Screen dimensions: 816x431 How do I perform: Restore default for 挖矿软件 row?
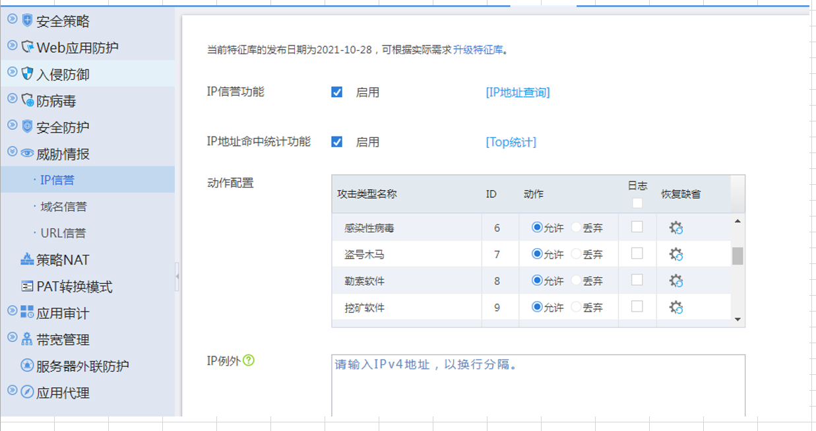[676, 307]
